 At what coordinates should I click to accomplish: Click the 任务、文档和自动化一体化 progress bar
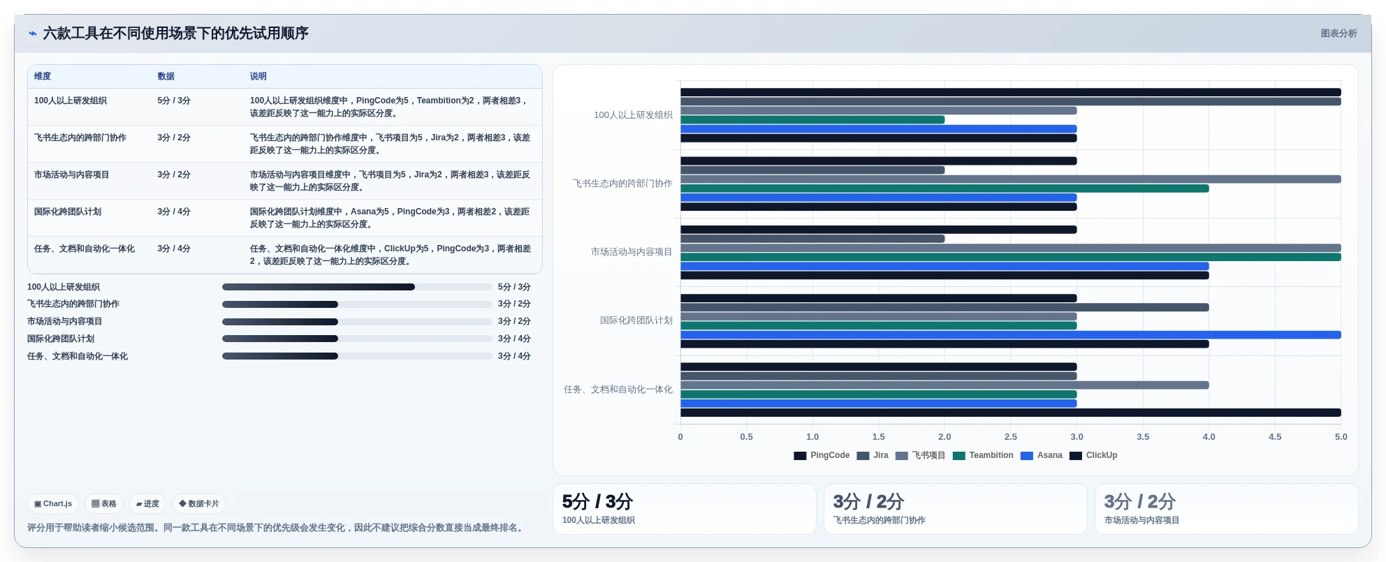point(357,356)
